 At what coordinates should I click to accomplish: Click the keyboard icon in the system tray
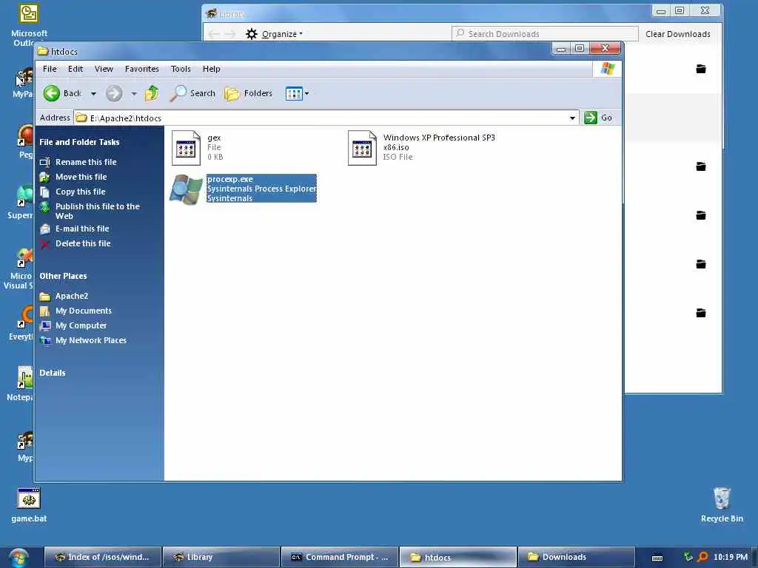coord(657,558)
